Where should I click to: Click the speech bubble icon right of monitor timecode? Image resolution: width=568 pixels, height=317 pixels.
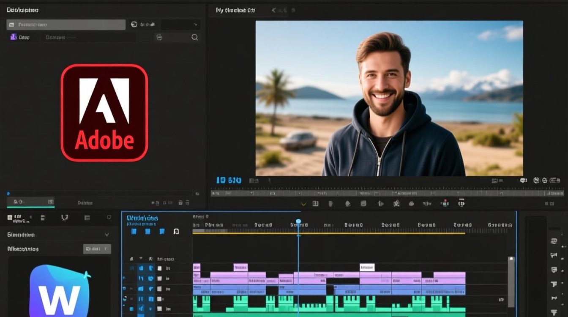(524, 180)
